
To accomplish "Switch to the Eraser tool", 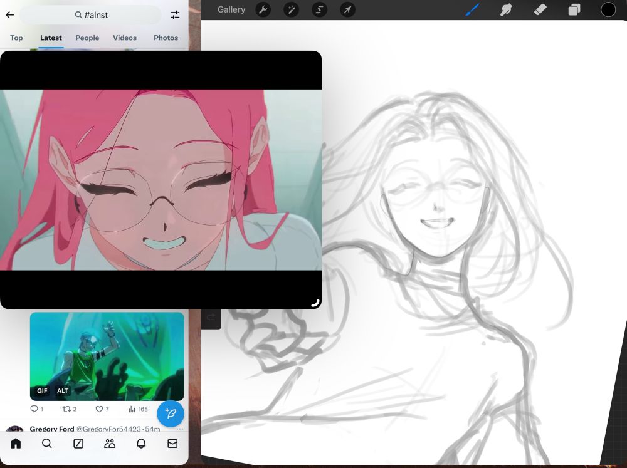I will (x=540, y=9).
